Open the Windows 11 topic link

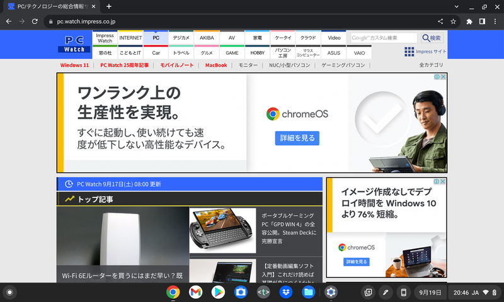[74, 65]
